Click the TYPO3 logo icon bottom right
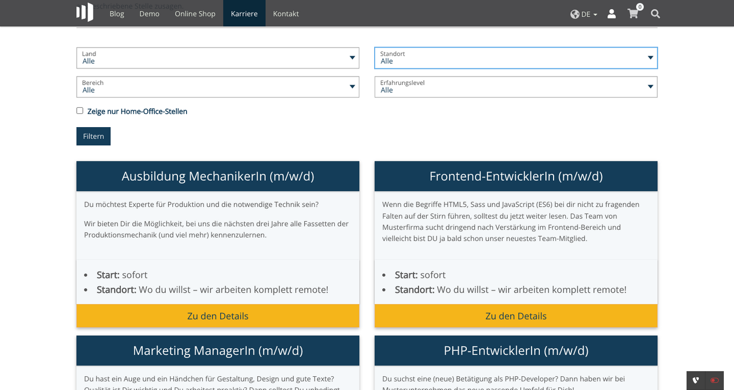This screenshot has height=390, width=734. tap(696, 380)
